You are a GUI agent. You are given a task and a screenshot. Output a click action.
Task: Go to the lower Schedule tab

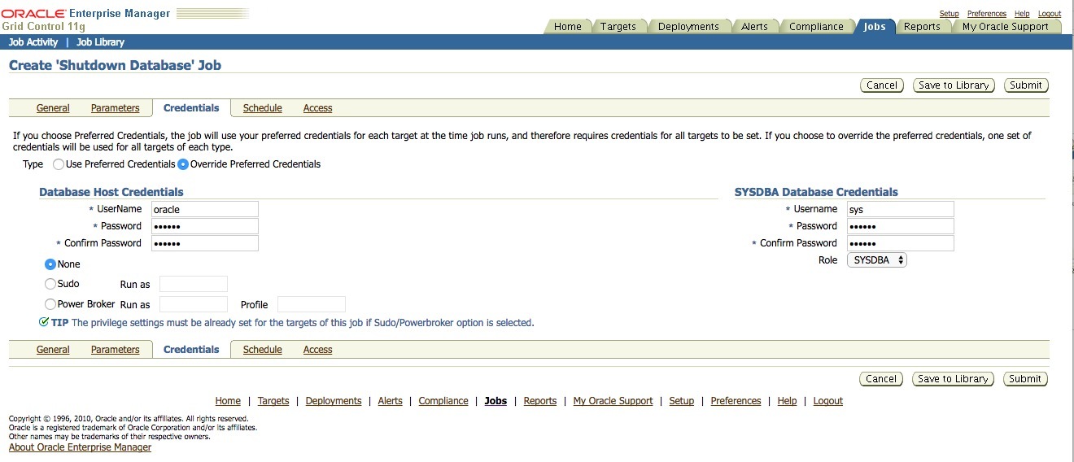click(x=263, y=350)
